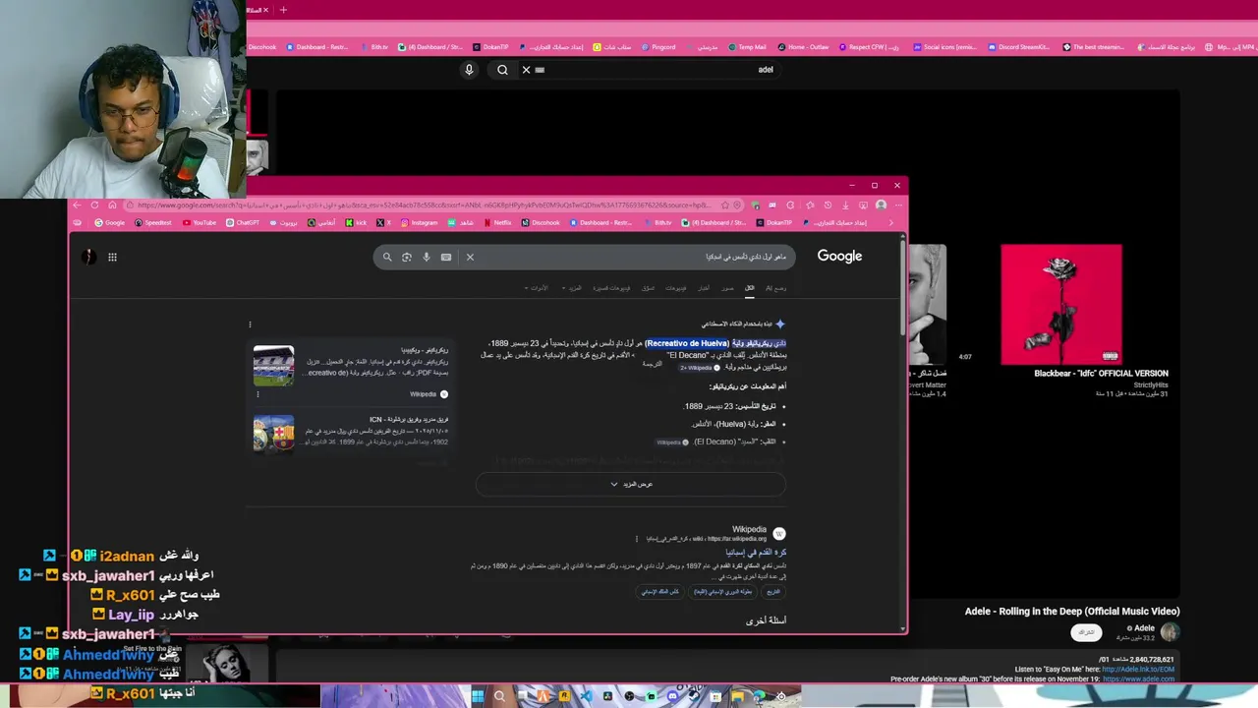Viewport: 1258px width, 708px height.
Task: Open the Discohook bookmark in front window
Action: click(x=541, y=223)
